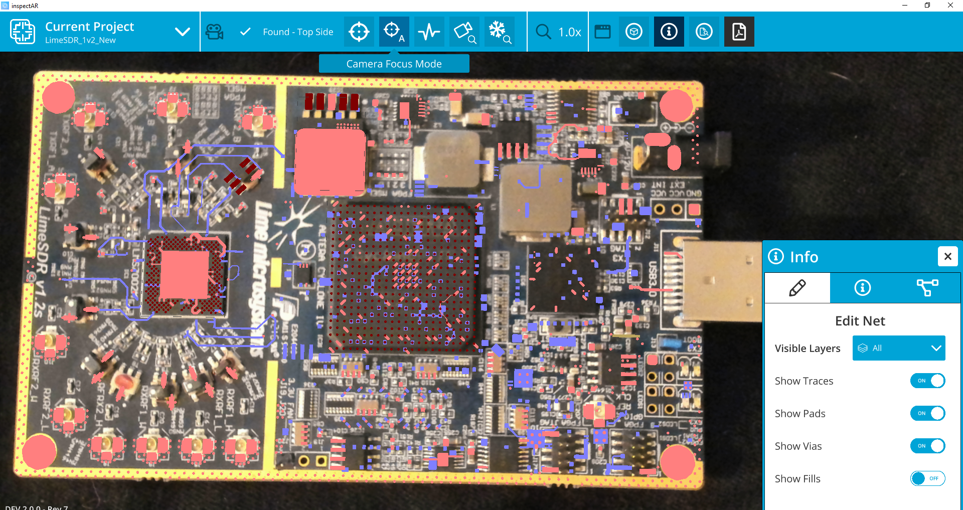This screenshot has width=963, height=510.
Task: Turn off the Show Traces toggle
Action: (x=928, y=381)
